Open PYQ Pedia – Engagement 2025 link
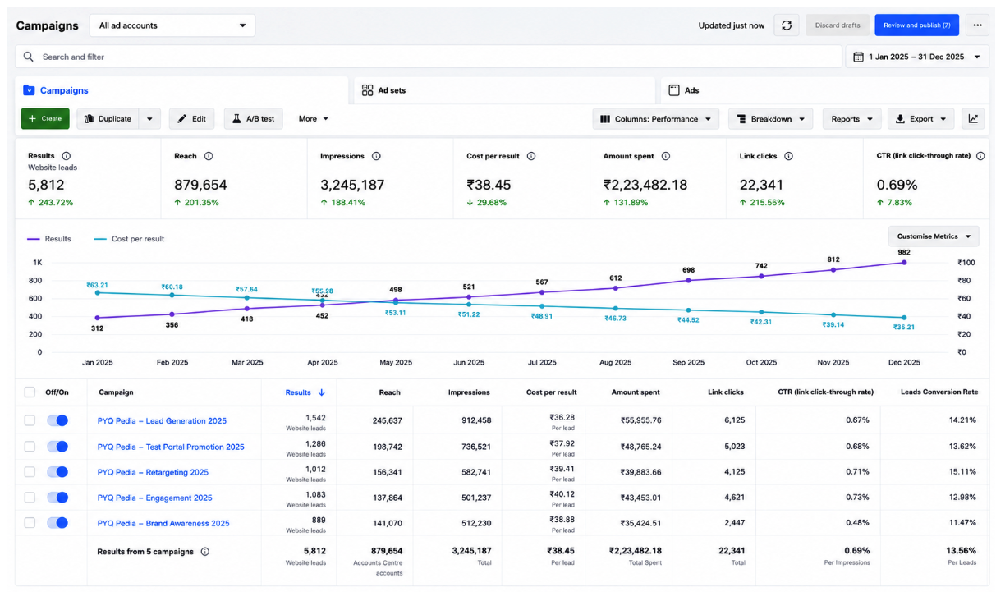The height and width of the screenshot is (592, 996). 154,498
